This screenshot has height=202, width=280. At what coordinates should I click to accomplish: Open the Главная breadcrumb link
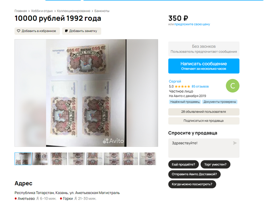(x=20, y=11)
